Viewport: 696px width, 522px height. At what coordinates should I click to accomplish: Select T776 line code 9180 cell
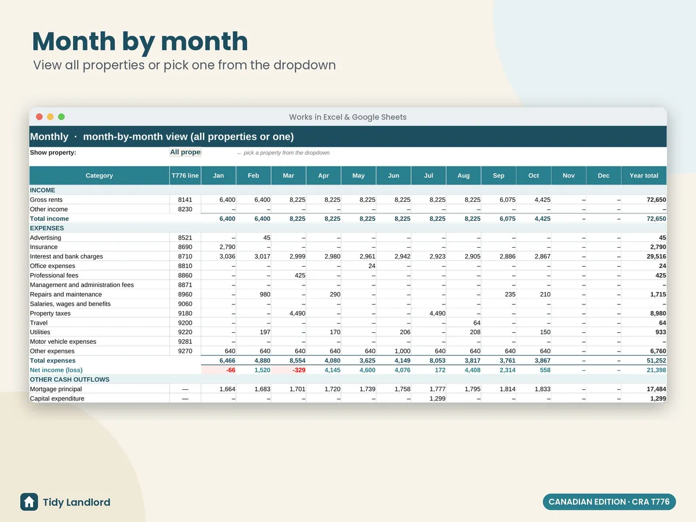(x=185, y=313)
